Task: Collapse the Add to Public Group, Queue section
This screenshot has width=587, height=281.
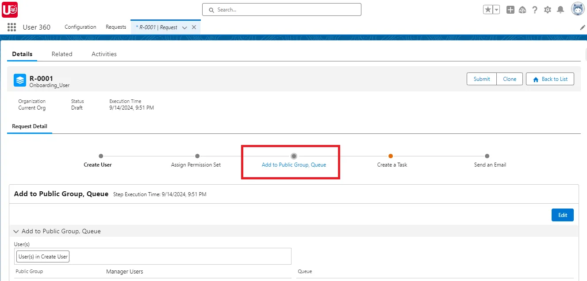Action: point(16,231)
